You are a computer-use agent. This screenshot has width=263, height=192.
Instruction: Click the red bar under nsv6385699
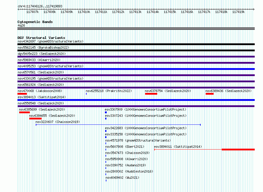[x=25, y=112]
